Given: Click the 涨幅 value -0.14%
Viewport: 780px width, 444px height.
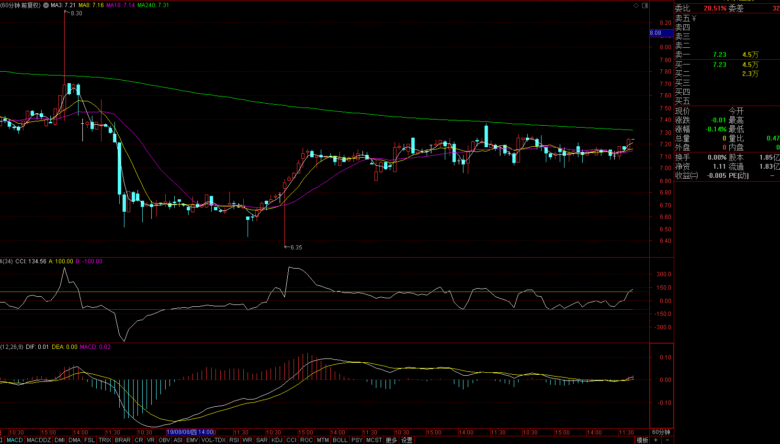Looking at the screenshot, I should [716, 130].
